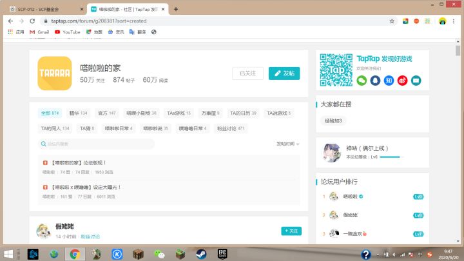This screenshot has width=464, height=261.
Task: Open the 粉丝讨论 tag link under 假姥姥
Action: (90, 237)
